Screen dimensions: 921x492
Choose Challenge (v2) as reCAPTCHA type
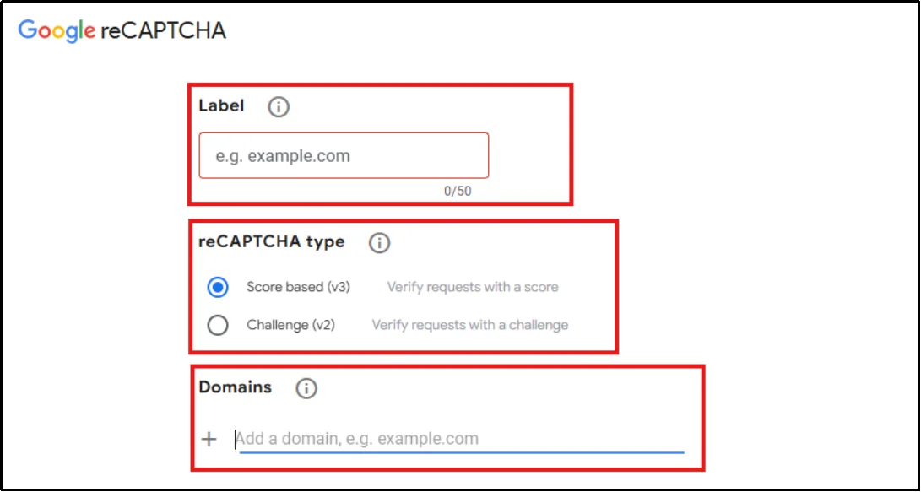tap(218, 325)
